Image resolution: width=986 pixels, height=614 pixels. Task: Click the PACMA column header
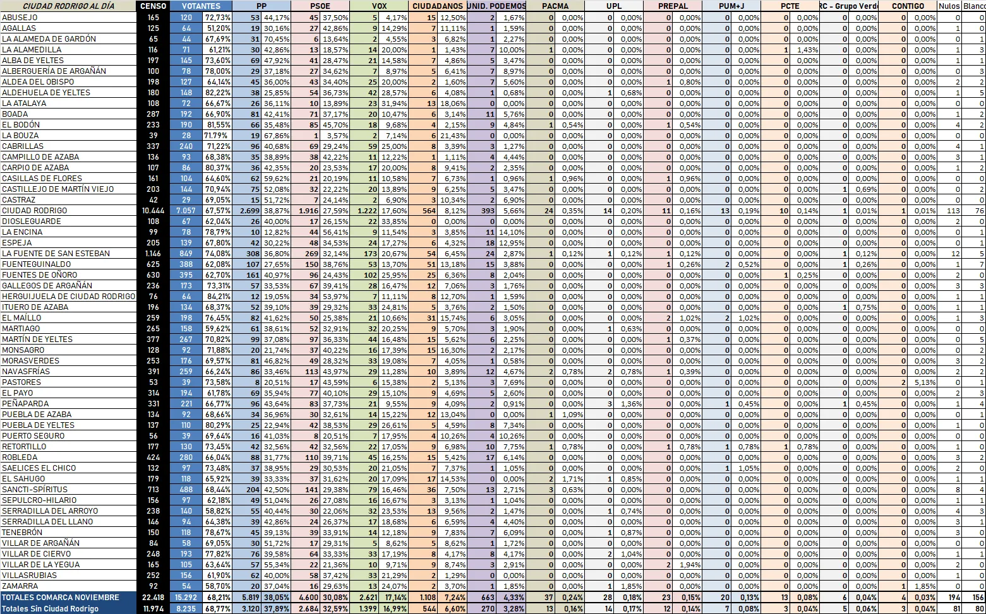(x=555, y=6)
